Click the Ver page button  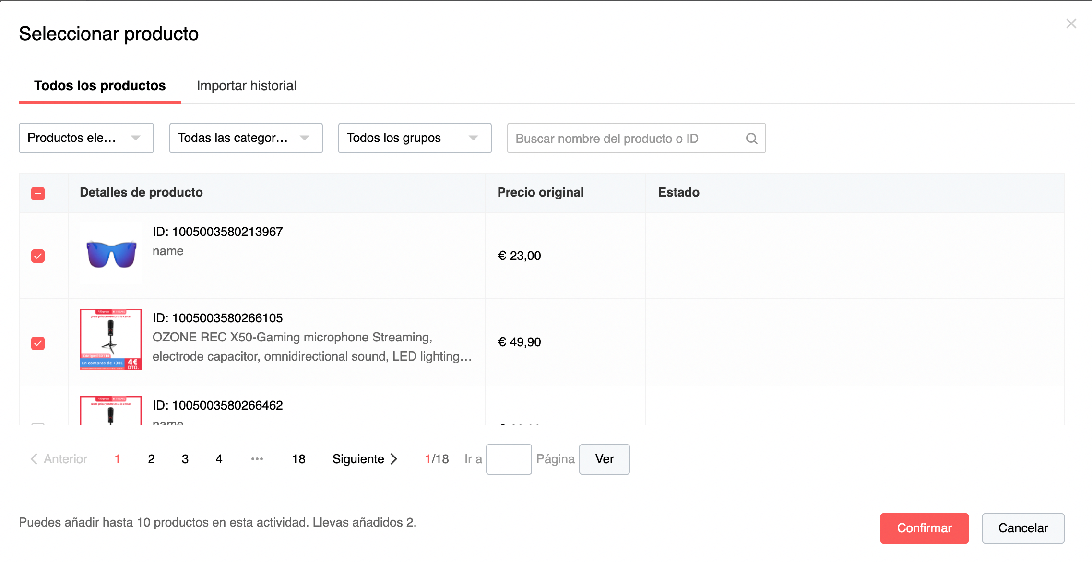pos(604,459)
